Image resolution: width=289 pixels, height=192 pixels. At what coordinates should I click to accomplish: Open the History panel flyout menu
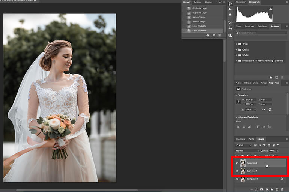pyautogui.click(x=224, y=2)
